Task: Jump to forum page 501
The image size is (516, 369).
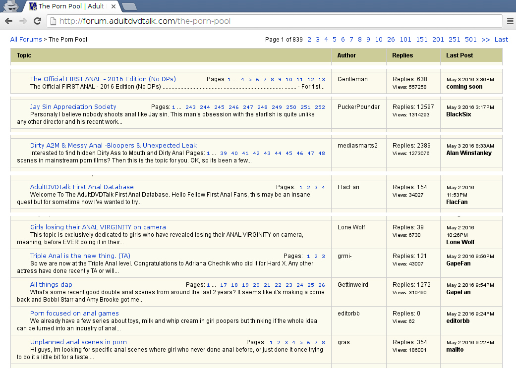Action: [x=470, y=40]
